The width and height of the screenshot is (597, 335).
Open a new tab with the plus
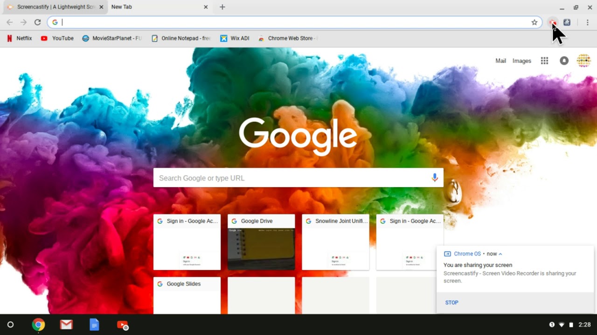click(222, 7)
